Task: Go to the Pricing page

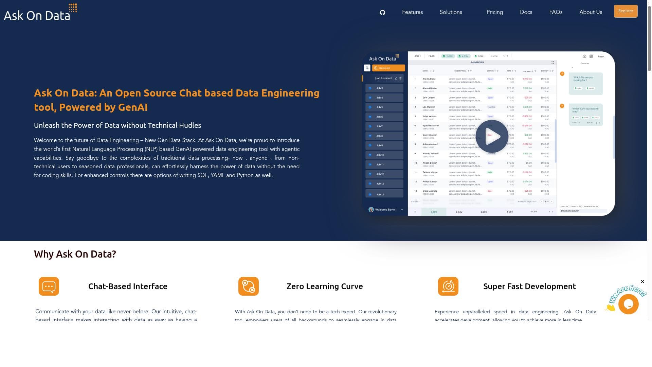Action: click(494, 12)
